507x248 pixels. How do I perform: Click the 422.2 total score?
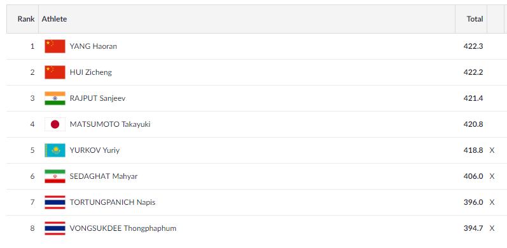473,72
